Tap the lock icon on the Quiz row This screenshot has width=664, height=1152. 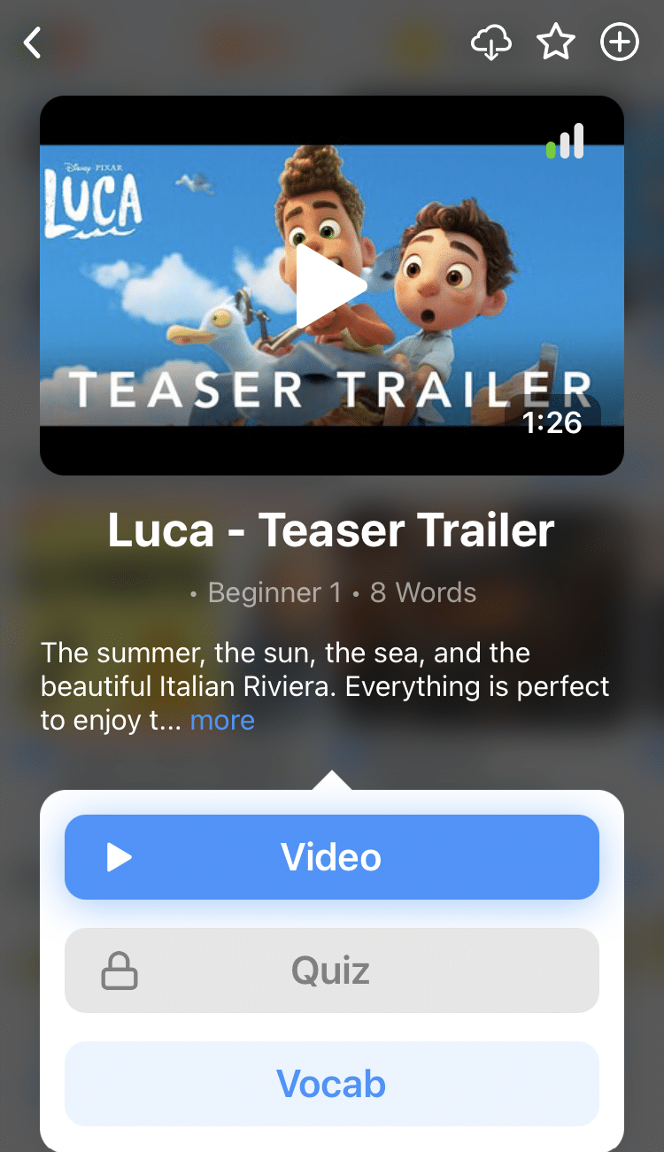click(120, 970)
